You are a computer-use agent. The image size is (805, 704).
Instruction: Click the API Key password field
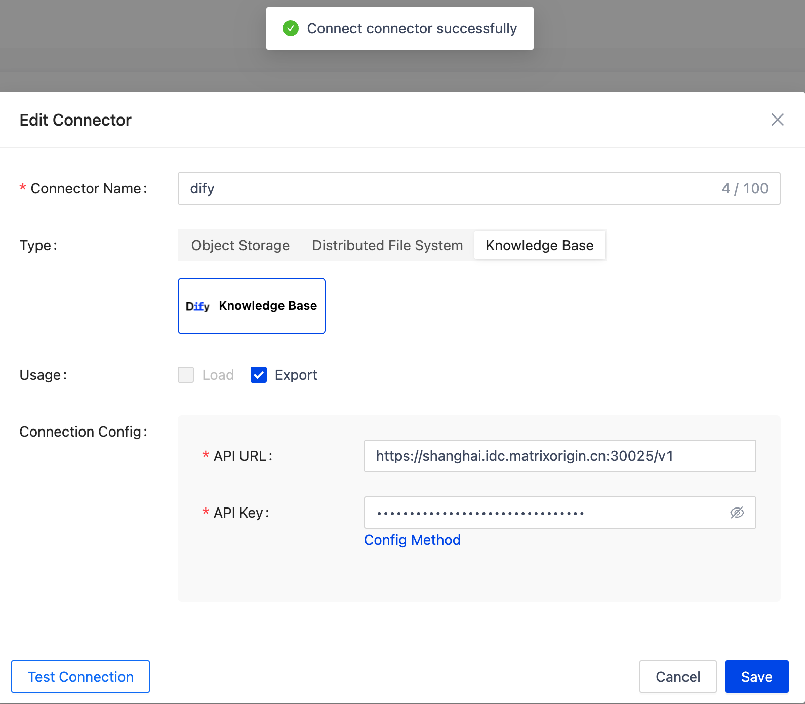pos(560,513)
